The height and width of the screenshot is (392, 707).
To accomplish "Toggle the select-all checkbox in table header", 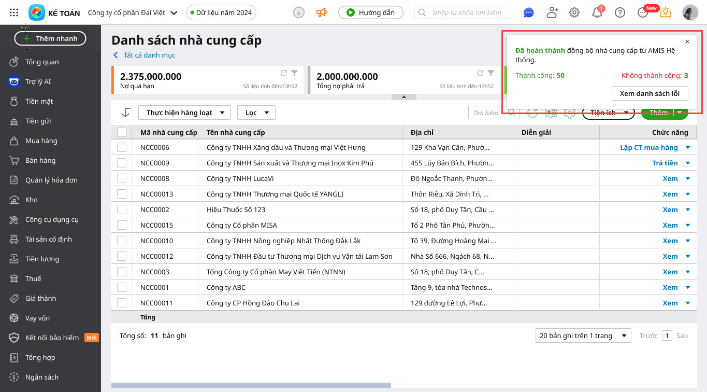I will (x=122, y=132).
